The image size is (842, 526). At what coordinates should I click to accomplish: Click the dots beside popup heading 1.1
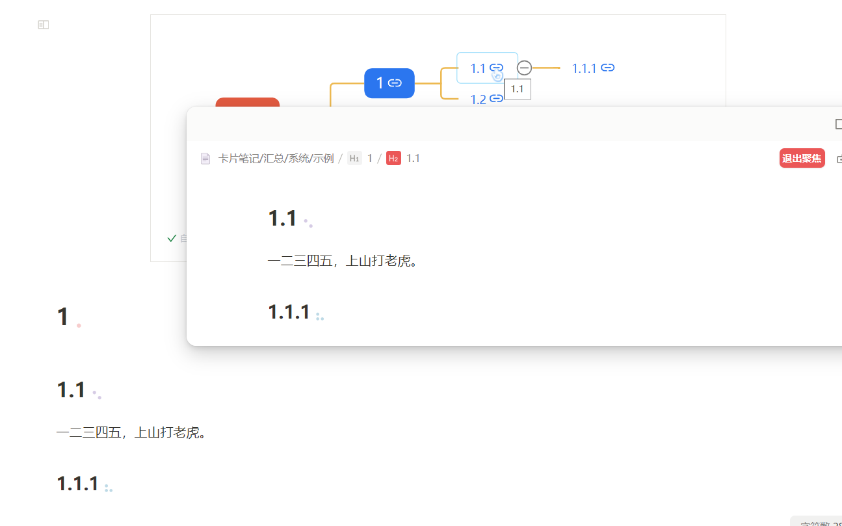pos(308,223)
